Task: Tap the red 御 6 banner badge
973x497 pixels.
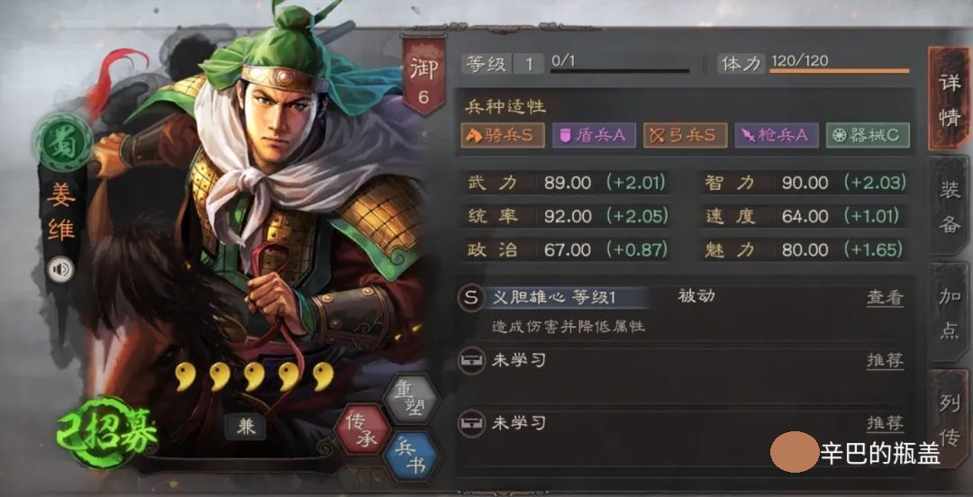Action: (x=423, y=75)
